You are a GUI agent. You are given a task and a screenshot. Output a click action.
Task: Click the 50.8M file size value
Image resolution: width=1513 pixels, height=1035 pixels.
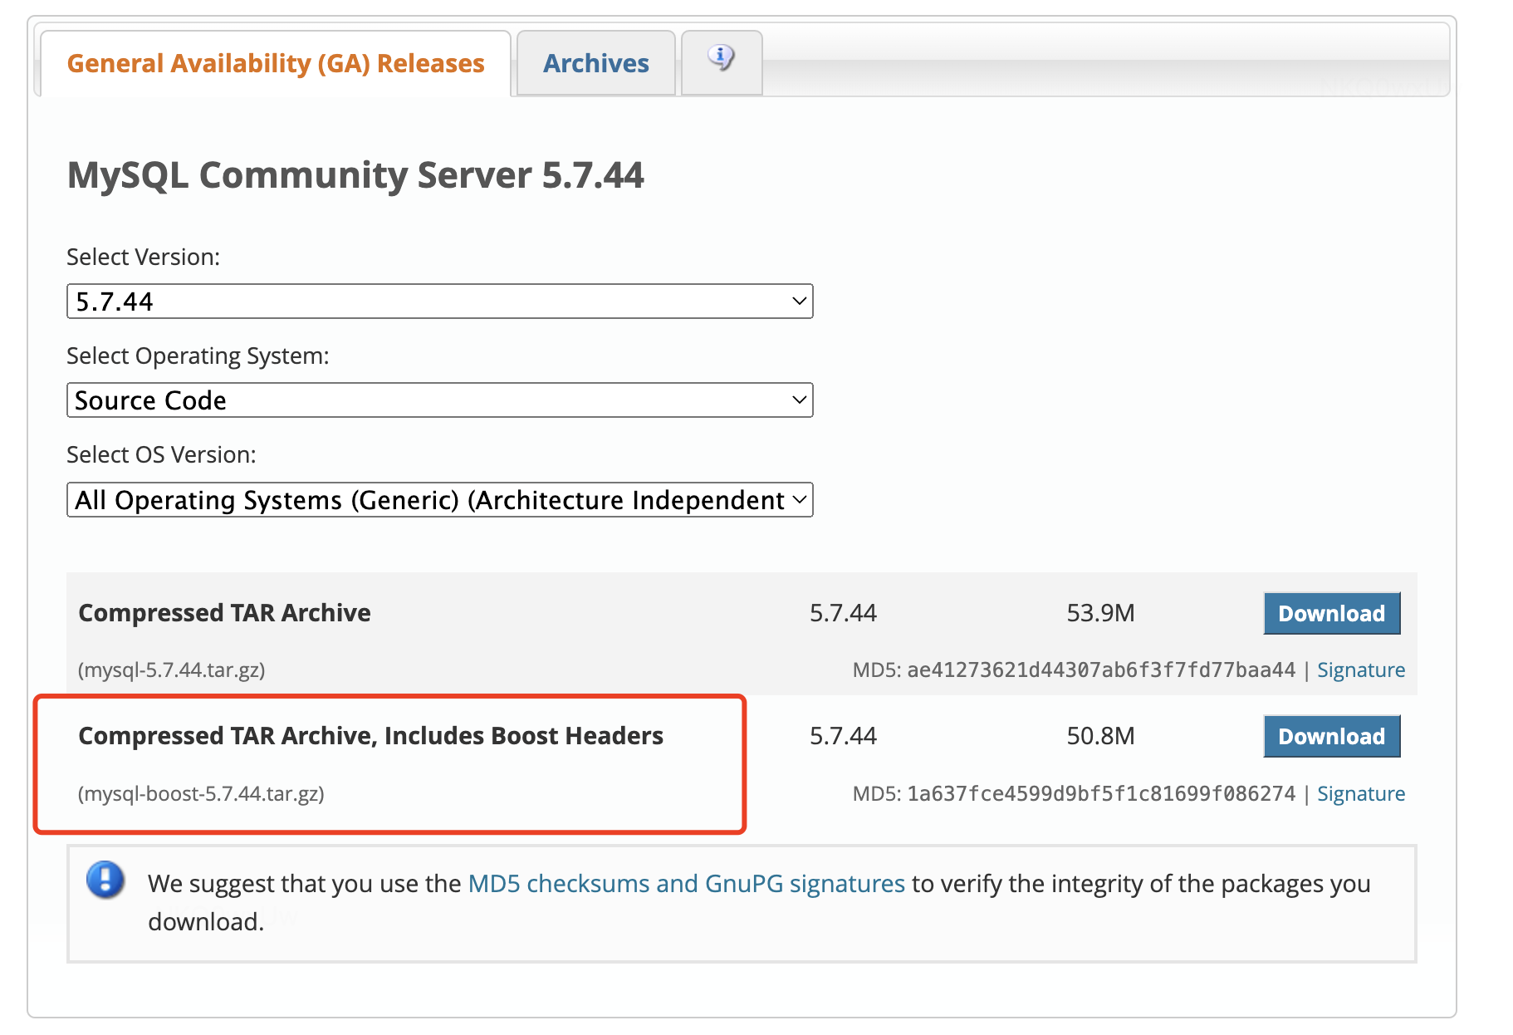point(1100,736)
